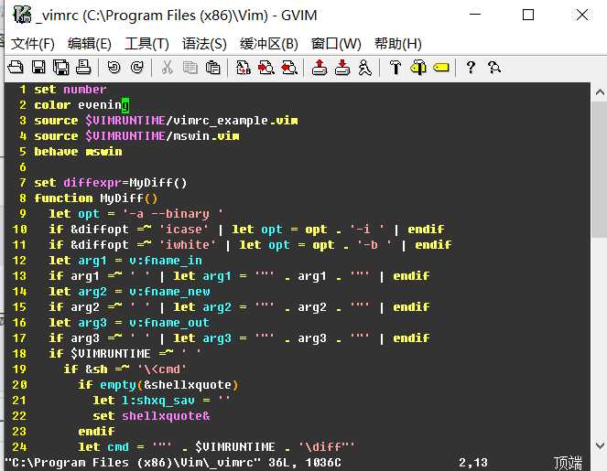
Task: Click the Make hammer icon
Action: (396, 68)
